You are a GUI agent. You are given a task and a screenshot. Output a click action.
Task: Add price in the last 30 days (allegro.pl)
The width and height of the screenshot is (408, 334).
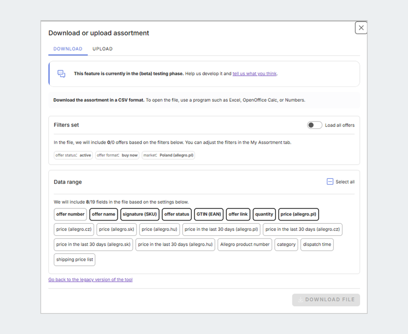[221, 229]
